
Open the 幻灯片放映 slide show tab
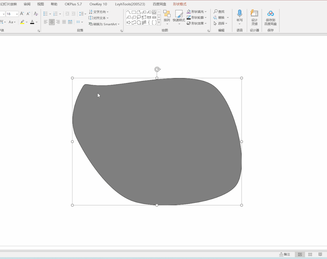tap(8, 4)
